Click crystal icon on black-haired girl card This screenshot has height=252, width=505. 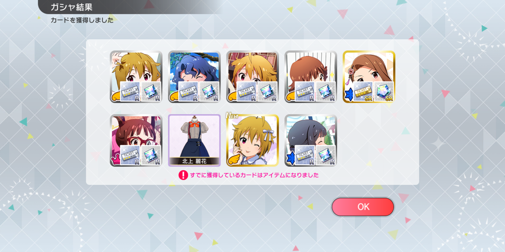[325, 155]
